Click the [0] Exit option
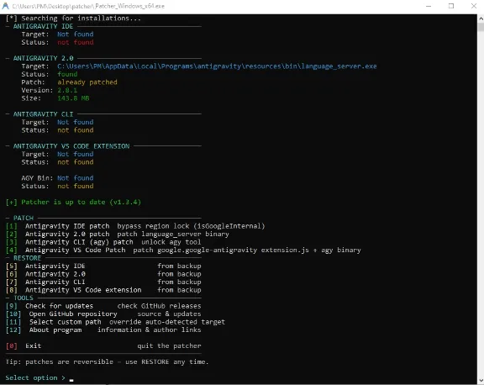Viewport: 484px width, 385px height. click(x=103, y=345)
